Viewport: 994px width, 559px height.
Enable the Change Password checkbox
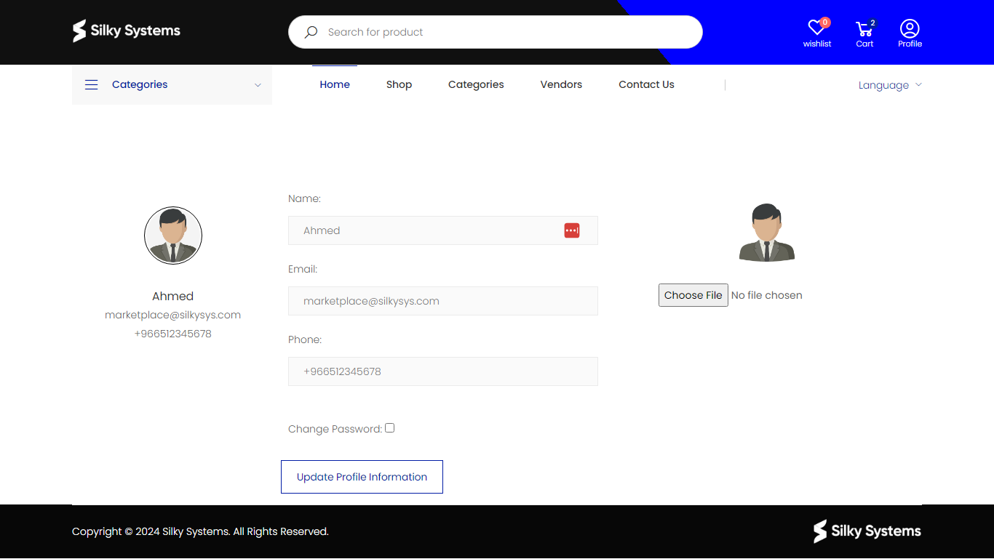390,428
